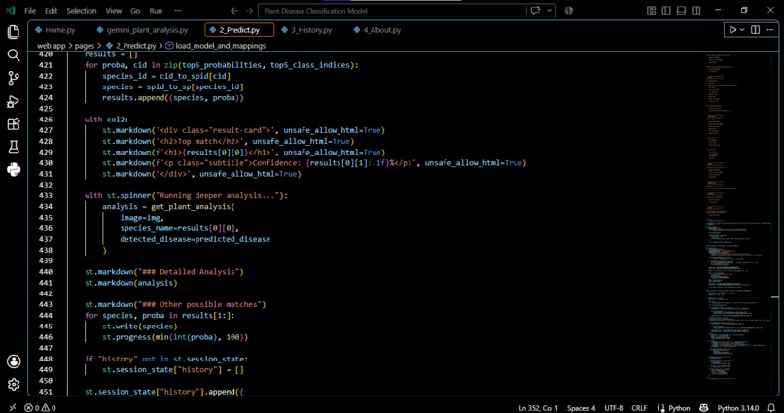This screenshot has width=784, height=413.
Task: Switch to the Home.py tab
Action: pyautogui.click(x=55, y=30)
